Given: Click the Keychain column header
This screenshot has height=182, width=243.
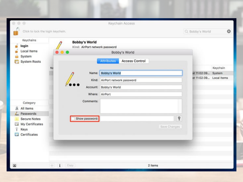Looking at the screenshot, I should [x=219, y=68].
